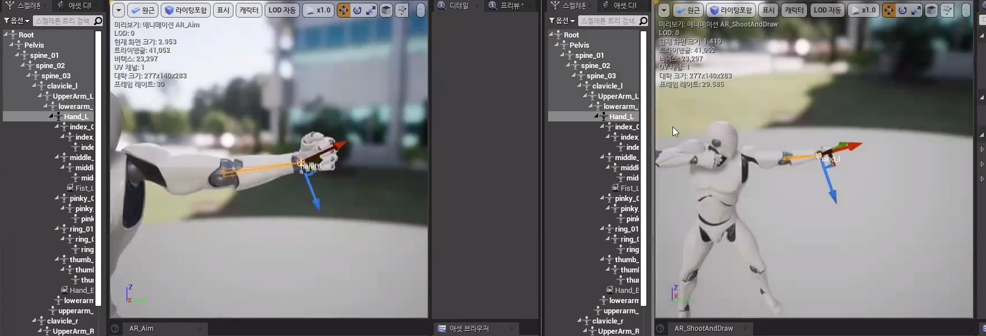Screen dimensions: 986x336
Task: Select scale mode in AR_Aim viewport toolbar
Action: click(x=370, y=10)
